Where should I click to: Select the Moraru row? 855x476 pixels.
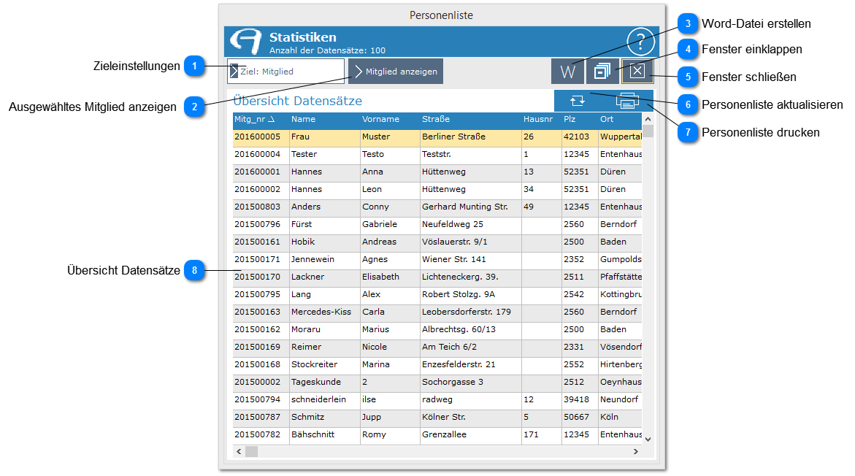(x=437, y=330)
